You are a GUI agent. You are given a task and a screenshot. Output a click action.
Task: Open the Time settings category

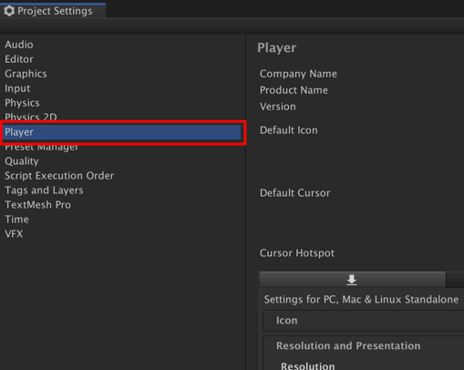pyautogui.click(x=16, y=220)
